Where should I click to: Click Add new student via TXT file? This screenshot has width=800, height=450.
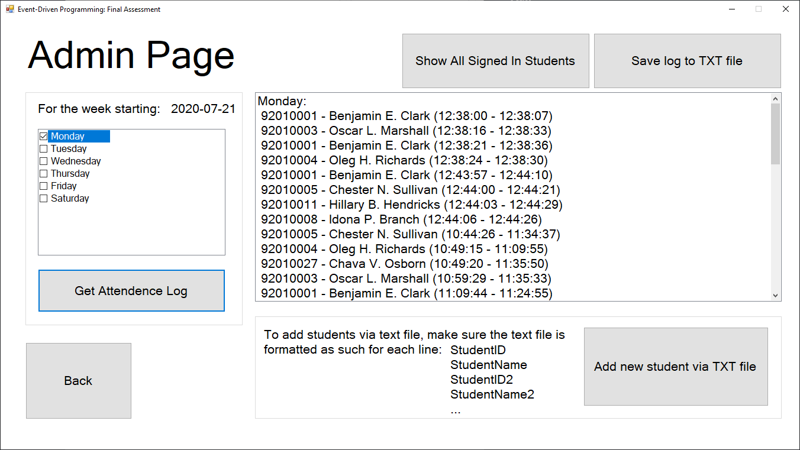(x=676, y=367)
